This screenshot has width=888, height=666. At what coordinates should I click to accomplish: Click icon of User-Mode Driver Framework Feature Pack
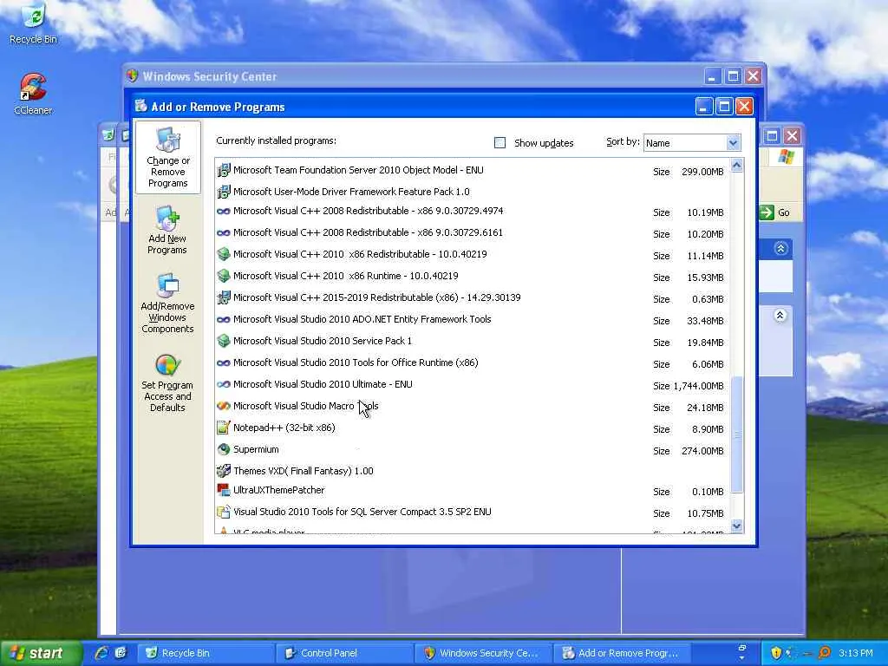click(224, 192)
